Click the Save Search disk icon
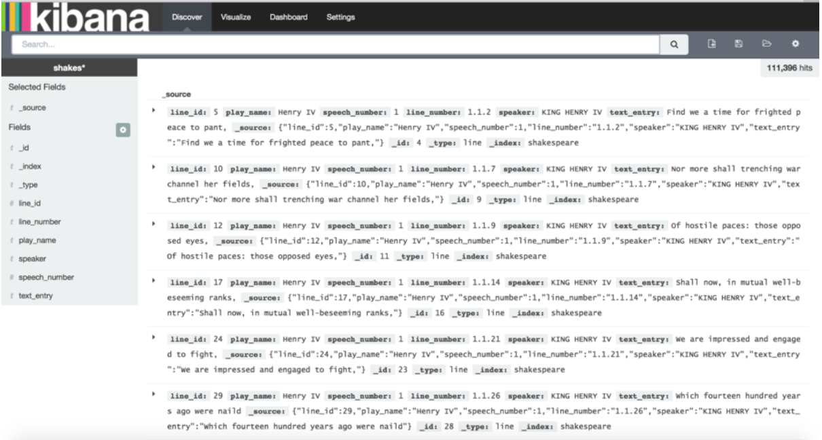This screenshot has width=822, height=440. 739,44
